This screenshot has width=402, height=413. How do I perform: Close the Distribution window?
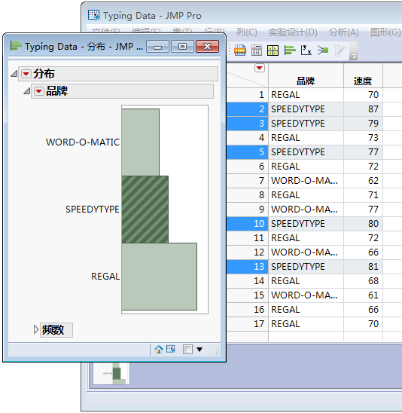pyautogui.click(x=207, y=47)
